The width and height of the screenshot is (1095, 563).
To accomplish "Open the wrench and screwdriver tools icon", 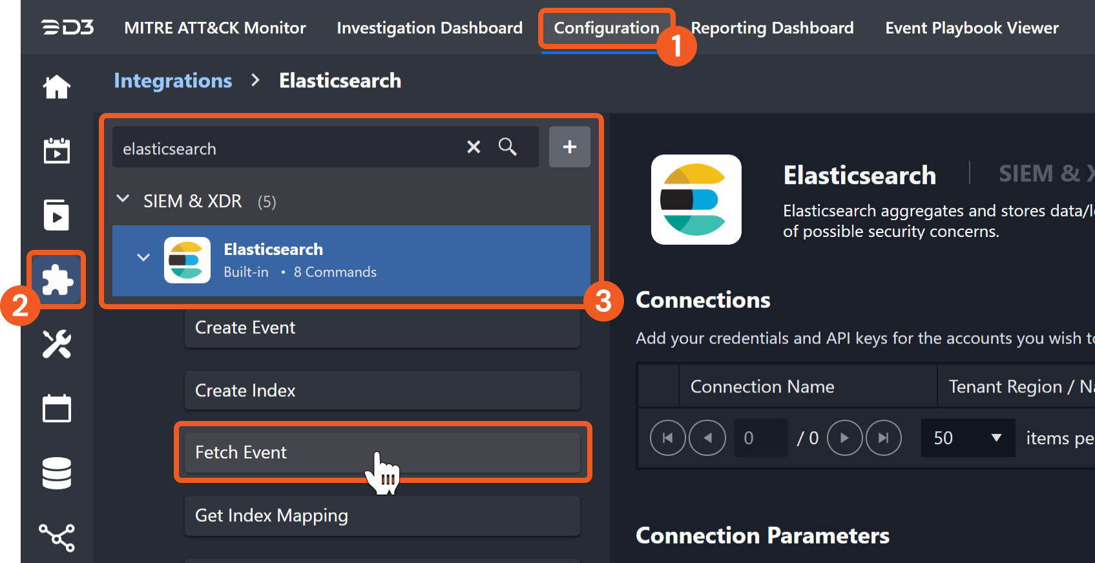I will tap(57, 344).
